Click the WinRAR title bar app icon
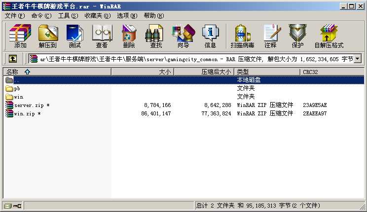The image size is (367, 212). 6,6
